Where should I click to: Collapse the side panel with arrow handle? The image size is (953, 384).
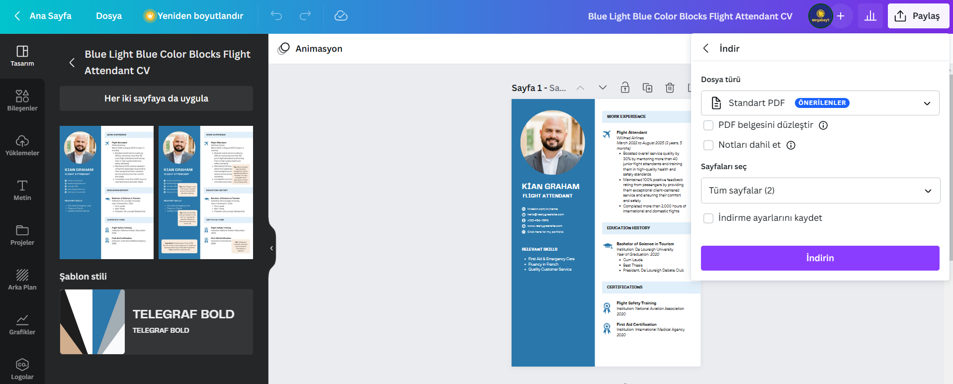[271, 248]
